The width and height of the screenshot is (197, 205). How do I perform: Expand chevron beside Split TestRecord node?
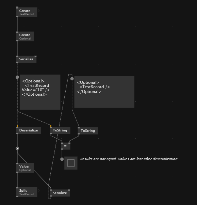(x=39, y=191)
